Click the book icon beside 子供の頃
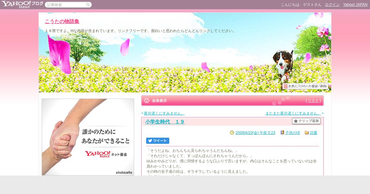 [282, 132]
